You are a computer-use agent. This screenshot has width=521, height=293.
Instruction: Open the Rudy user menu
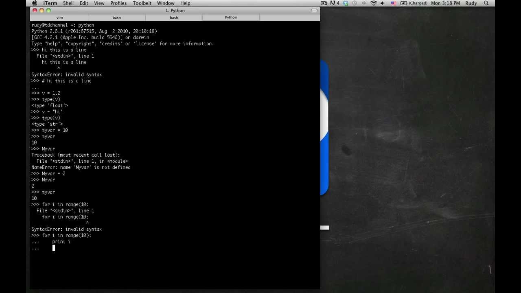click(471, 3)
